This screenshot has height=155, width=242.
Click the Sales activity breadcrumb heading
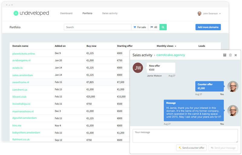[142, 55]
